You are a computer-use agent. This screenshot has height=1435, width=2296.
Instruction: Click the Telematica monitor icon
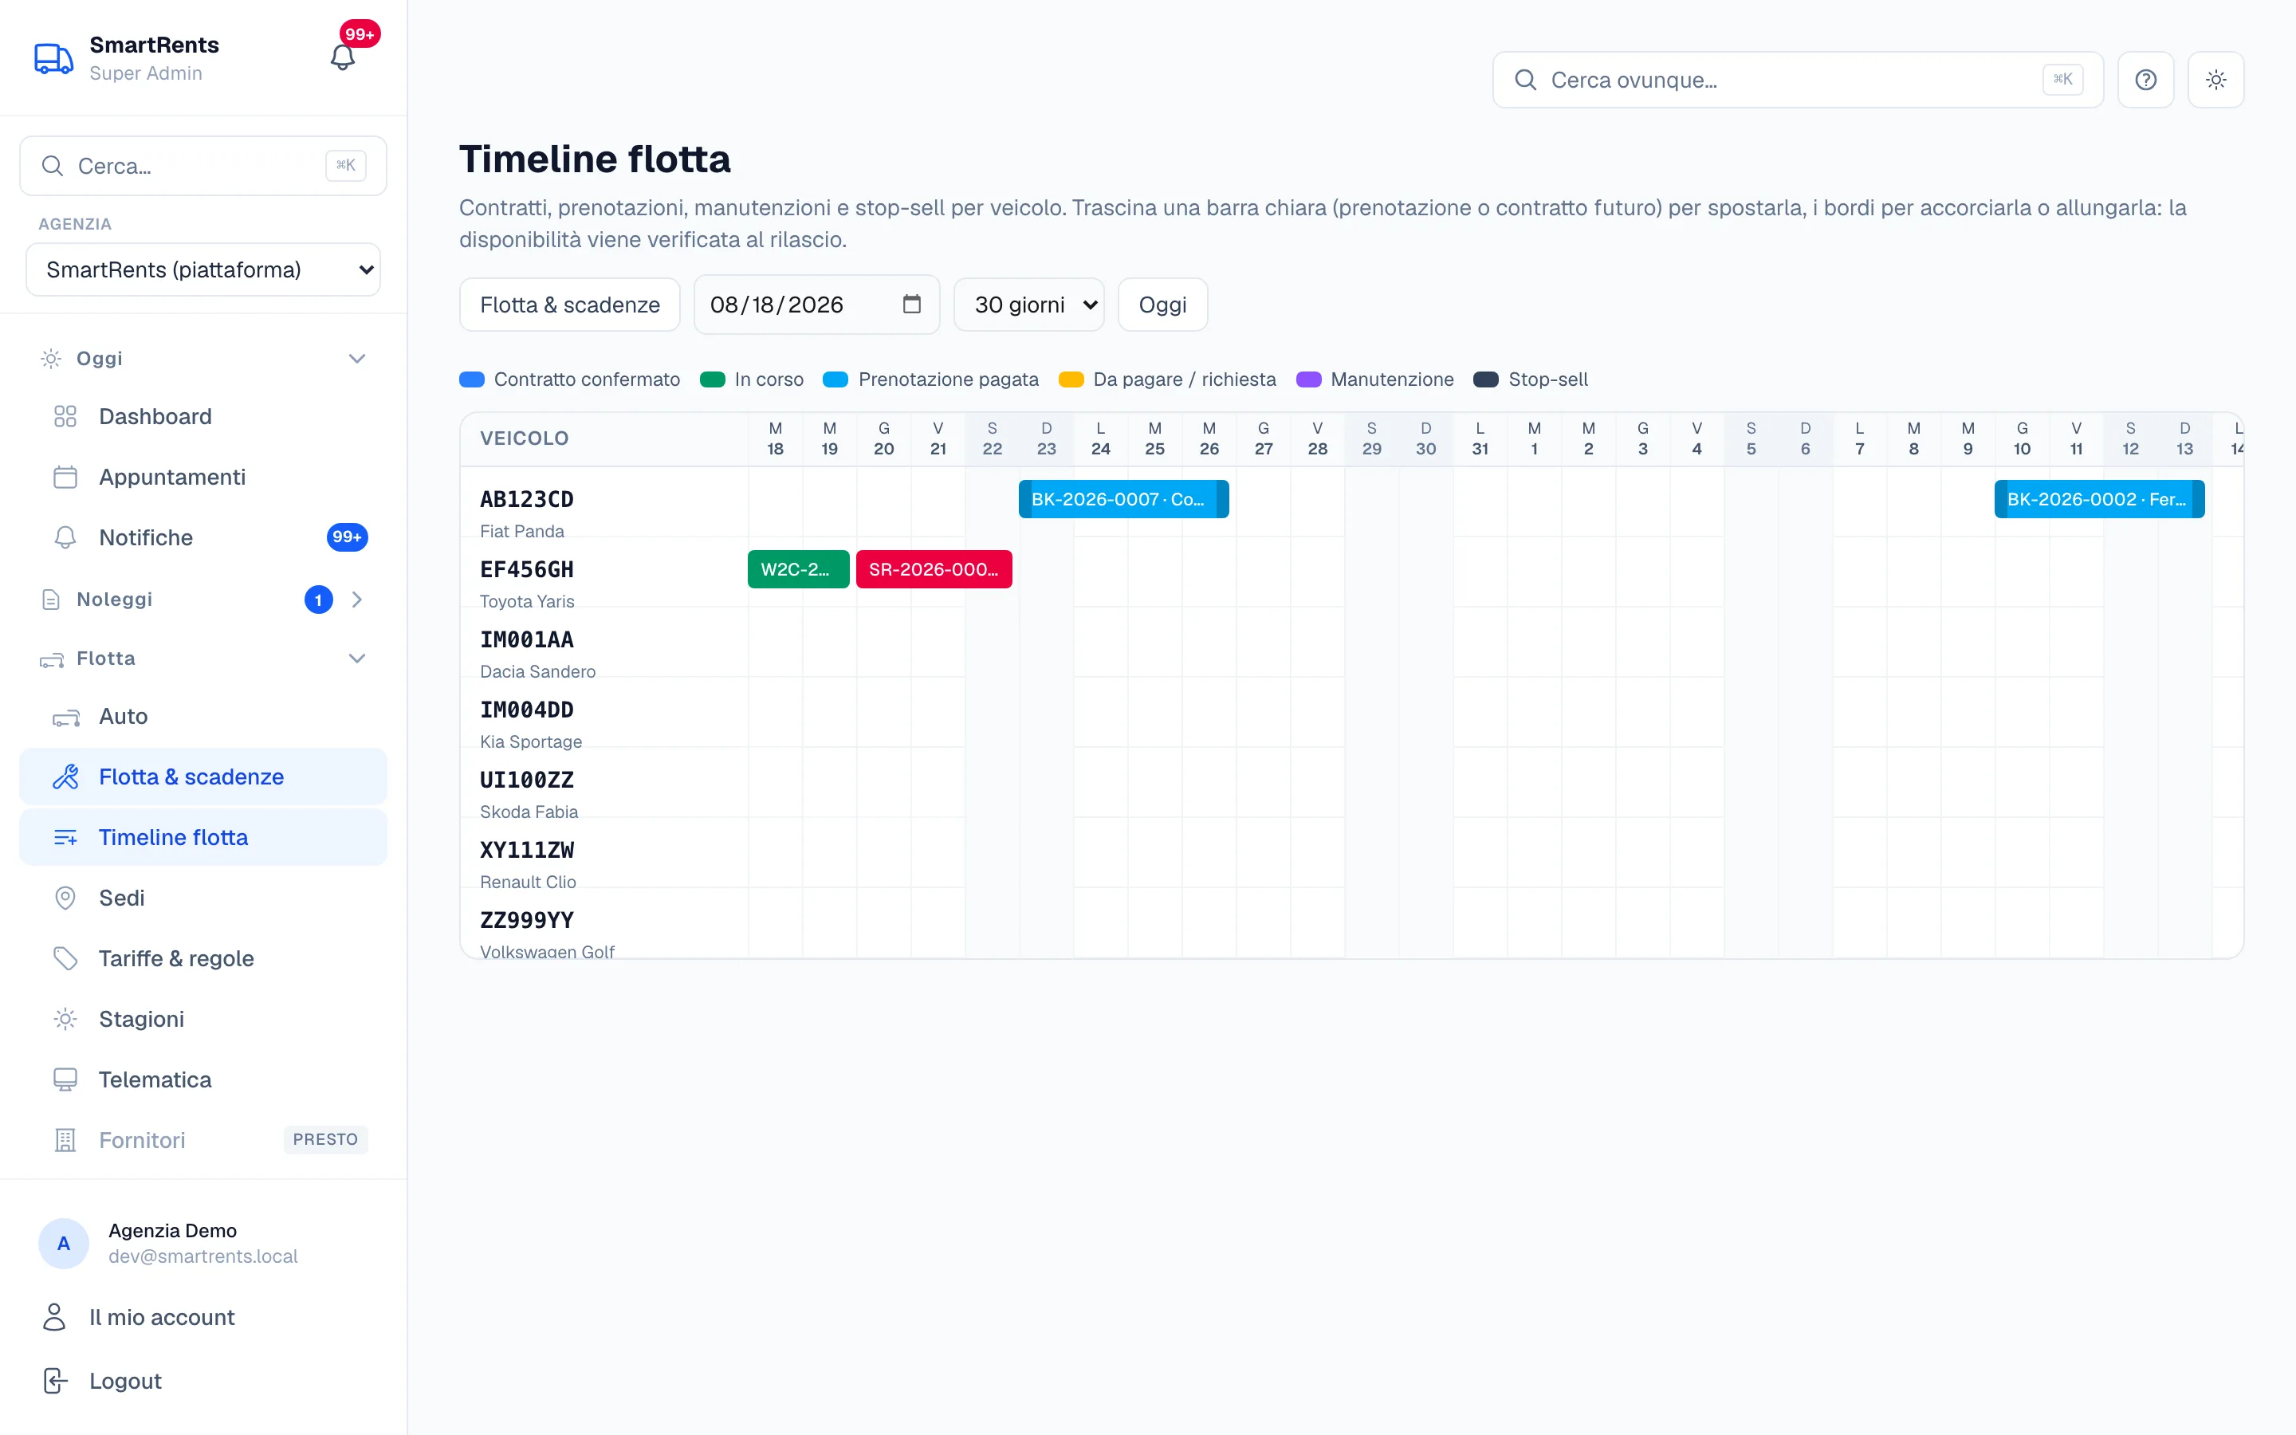pos(65,1080)
